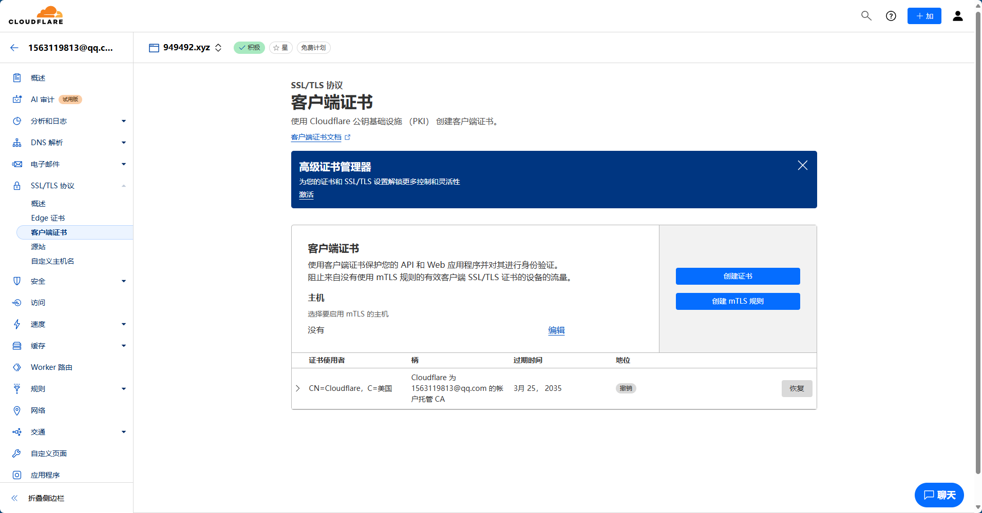
Task: Click the 网络 location pin icon
Action: point(17,410)
